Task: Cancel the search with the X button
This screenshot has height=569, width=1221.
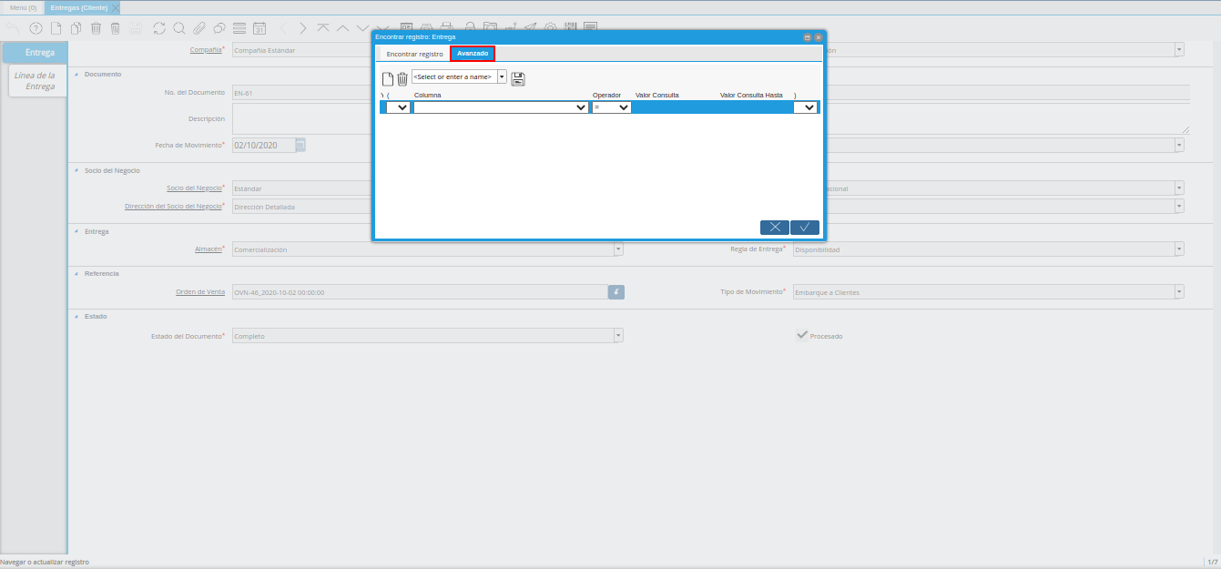Action: tap(774, 228)
